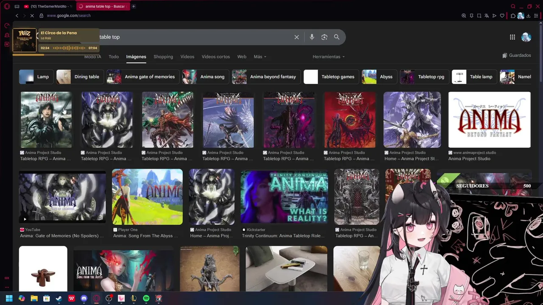
Task: Open the player arrow icon in toolbar
Action: pyautogui.click(x=494, y=16)
